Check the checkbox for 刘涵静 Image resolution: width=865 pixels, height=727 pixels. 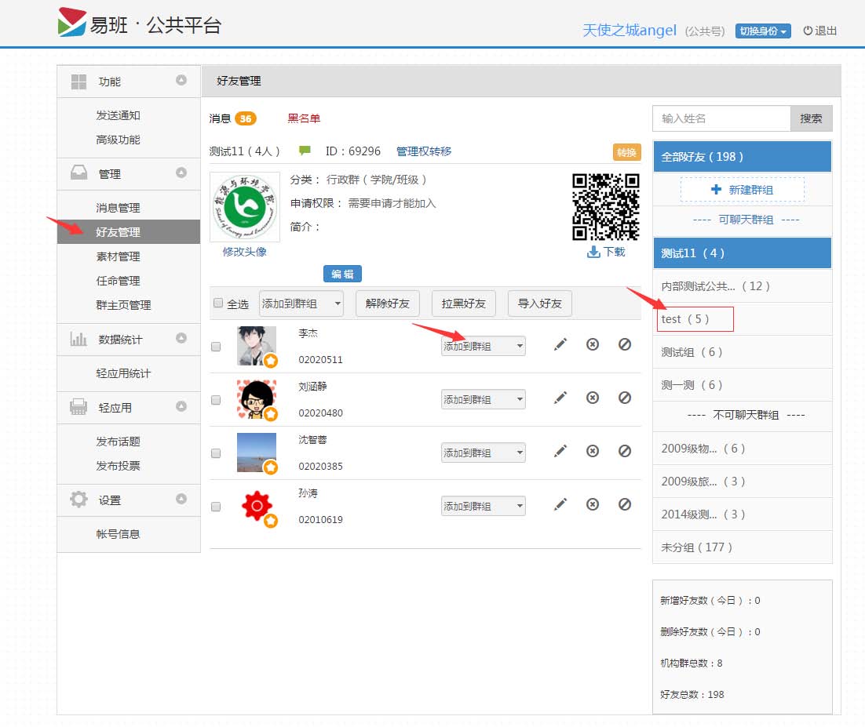click(216, 400)
